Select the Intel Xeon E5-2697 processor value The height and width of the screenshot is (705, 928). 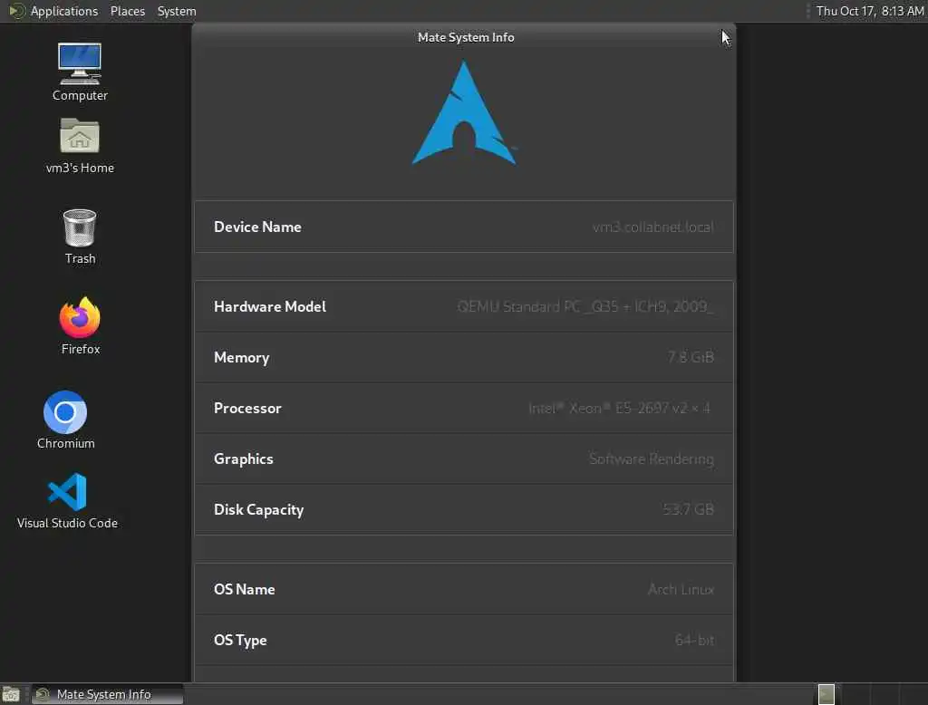(619, 409)
